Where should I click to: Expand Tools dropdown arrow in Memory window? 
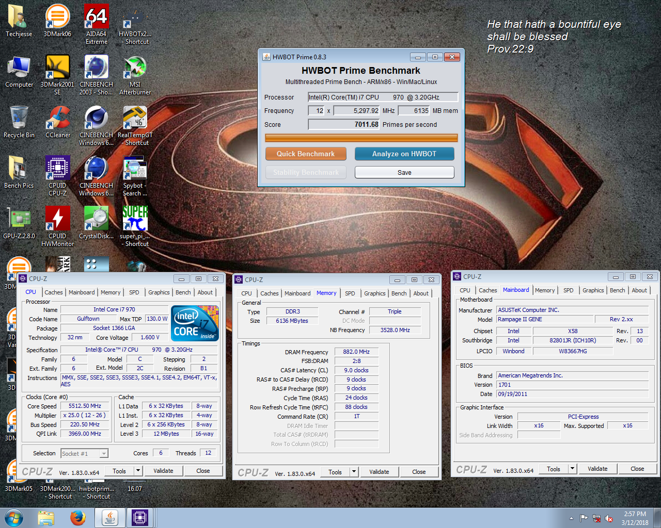click(x=354, y=472)
